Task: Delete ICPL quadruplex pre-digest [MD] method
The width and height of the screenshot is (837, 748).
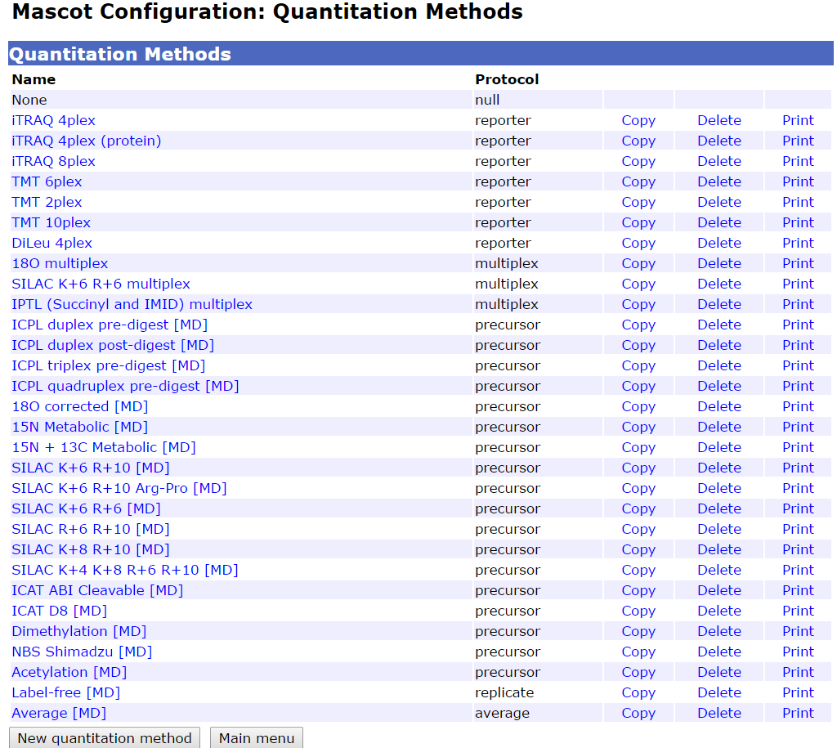Action: coord(719,386)
